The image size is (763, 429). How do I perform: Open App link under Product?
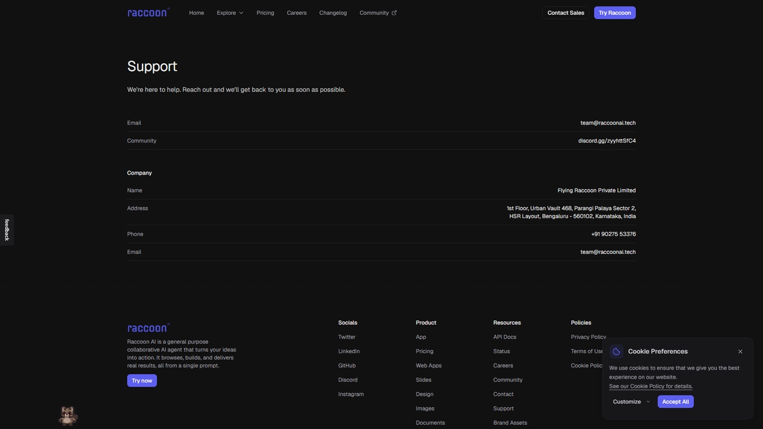(x=421, y=337)
